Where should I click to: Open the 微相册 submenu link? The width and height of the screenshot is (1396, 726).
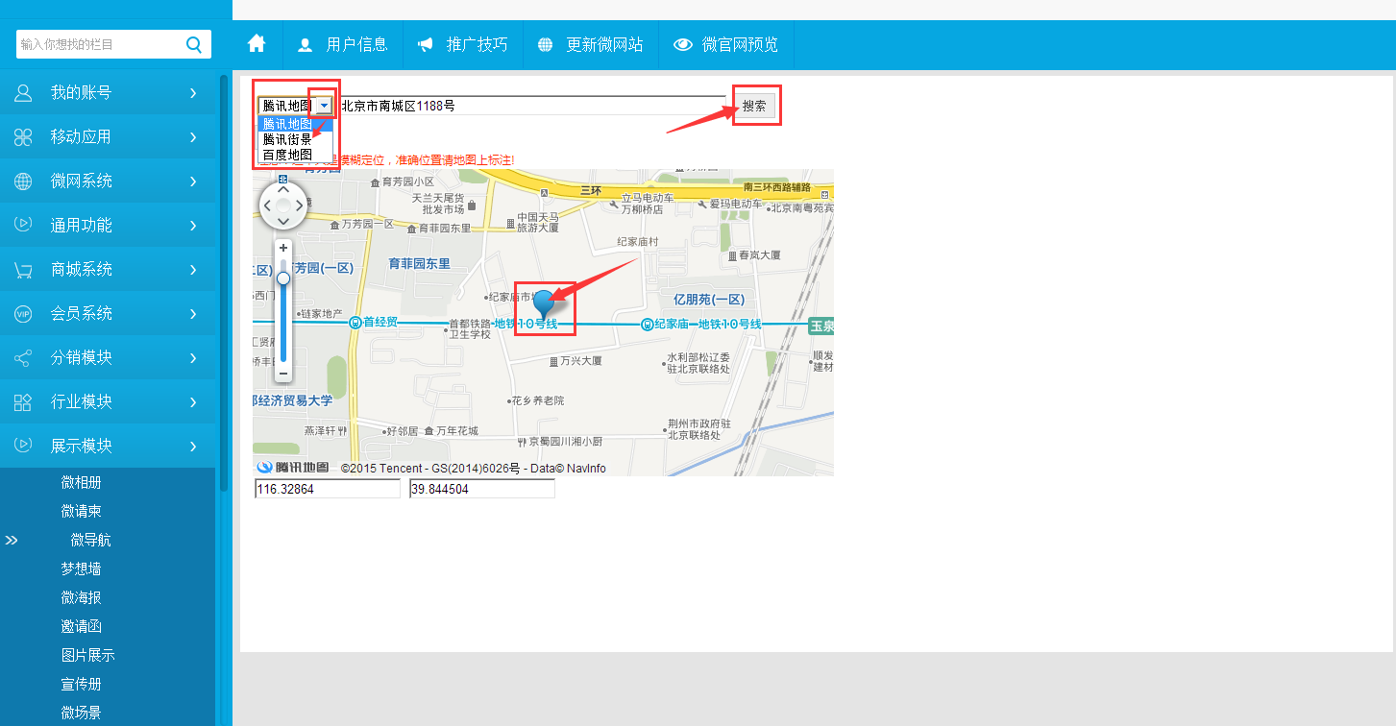(x=81, y=482)
